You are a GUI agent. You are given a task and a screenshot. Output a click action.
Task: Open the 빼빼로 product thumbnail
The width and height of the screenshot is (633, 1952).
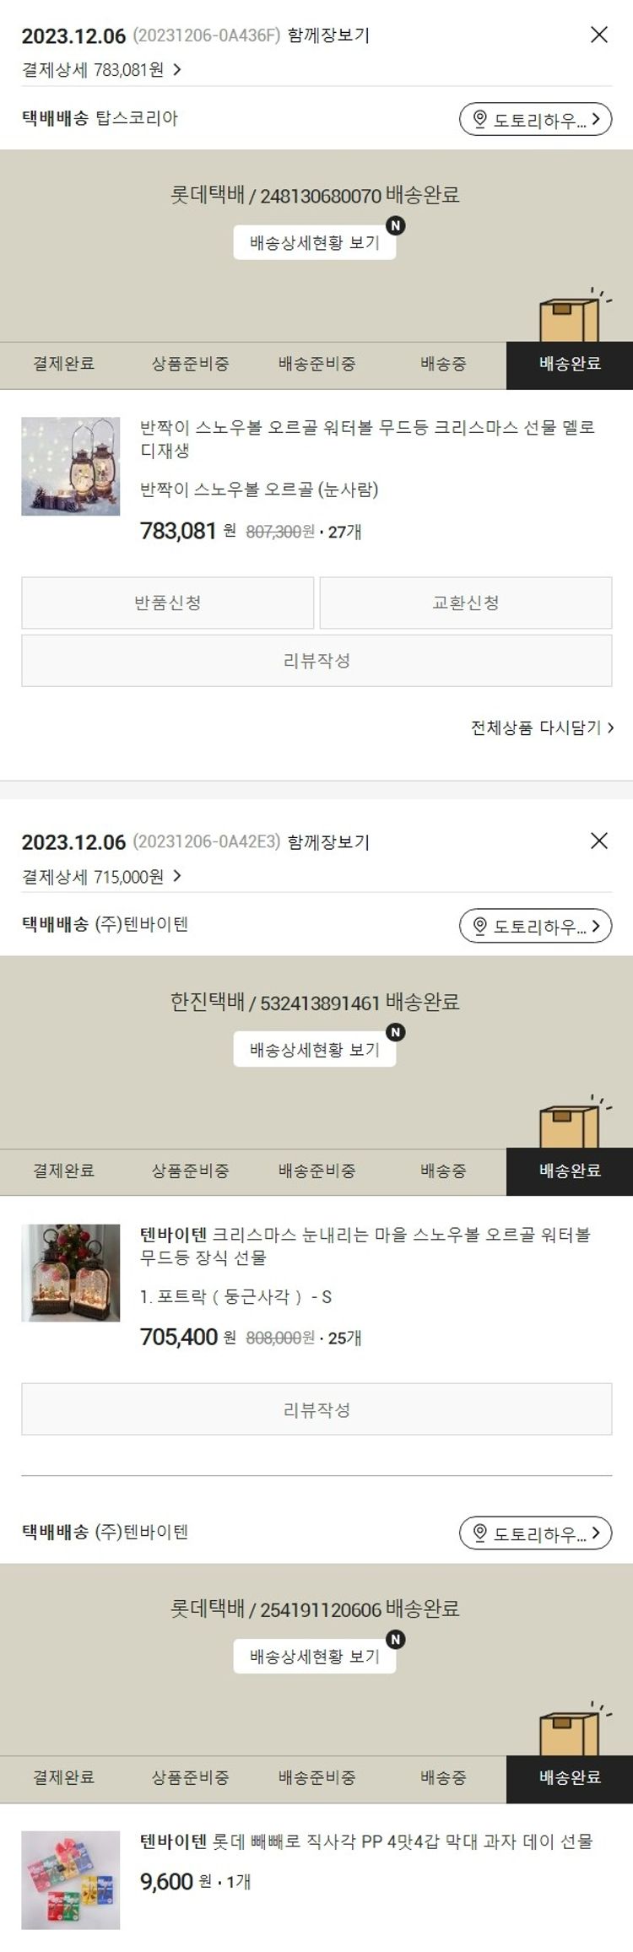click(x=71, y=1879)
